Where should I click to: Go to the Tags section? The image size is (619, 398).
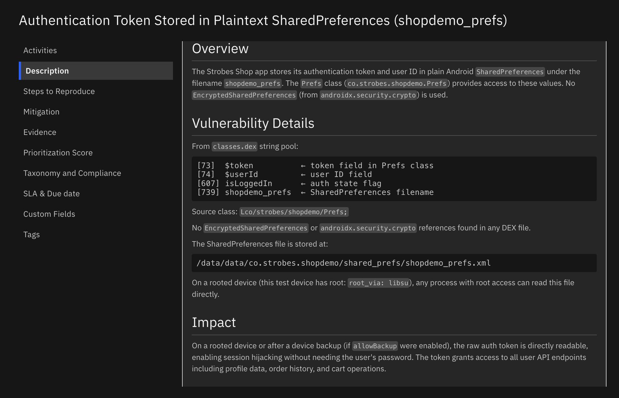31,234
